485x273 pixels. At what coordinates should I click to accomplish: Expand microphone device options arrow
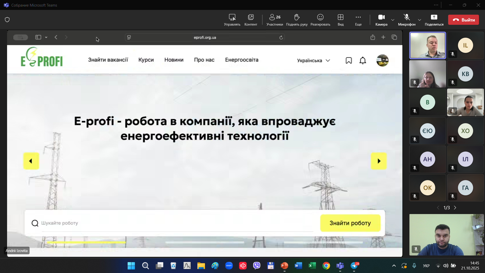tap(419, 20)
